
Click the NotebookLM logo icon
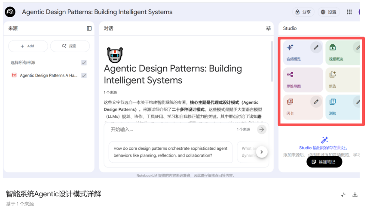click(10, 12)
